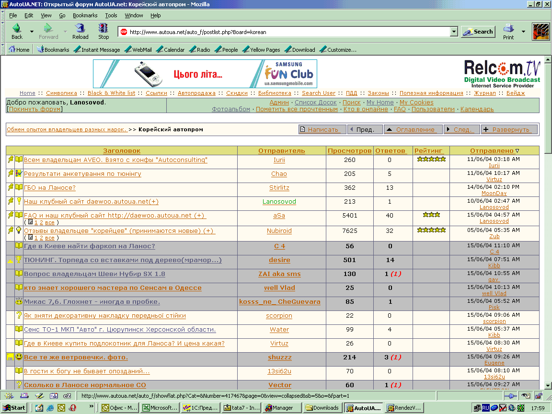Expand the Back button history dropdown
The image size is (552, 414).
(32, 32)
